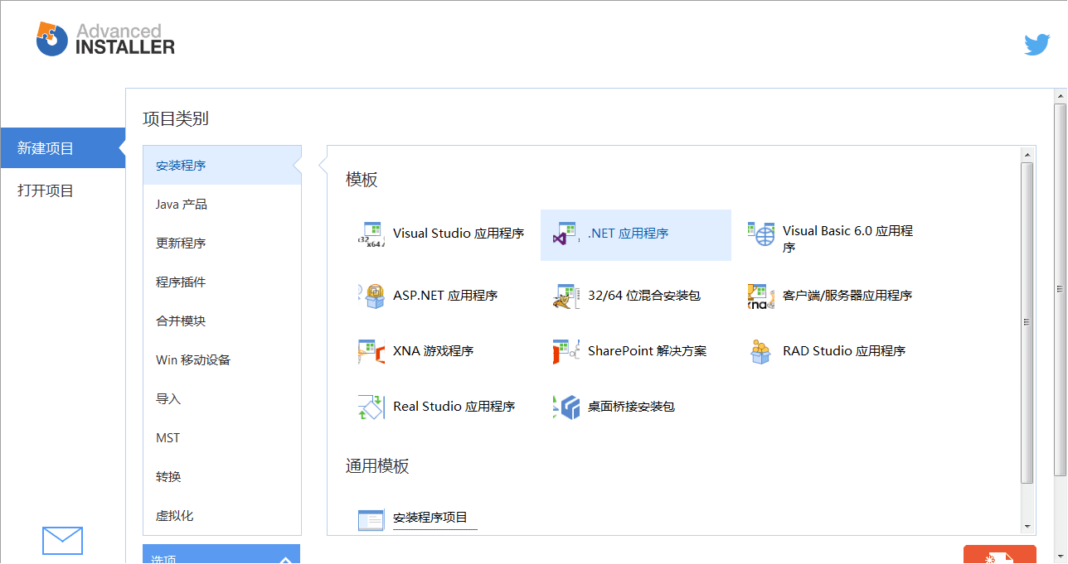Click the 客户端/服务器应用程序 icon
Viewport: 1068px width, 564px height.
(761, 296)
